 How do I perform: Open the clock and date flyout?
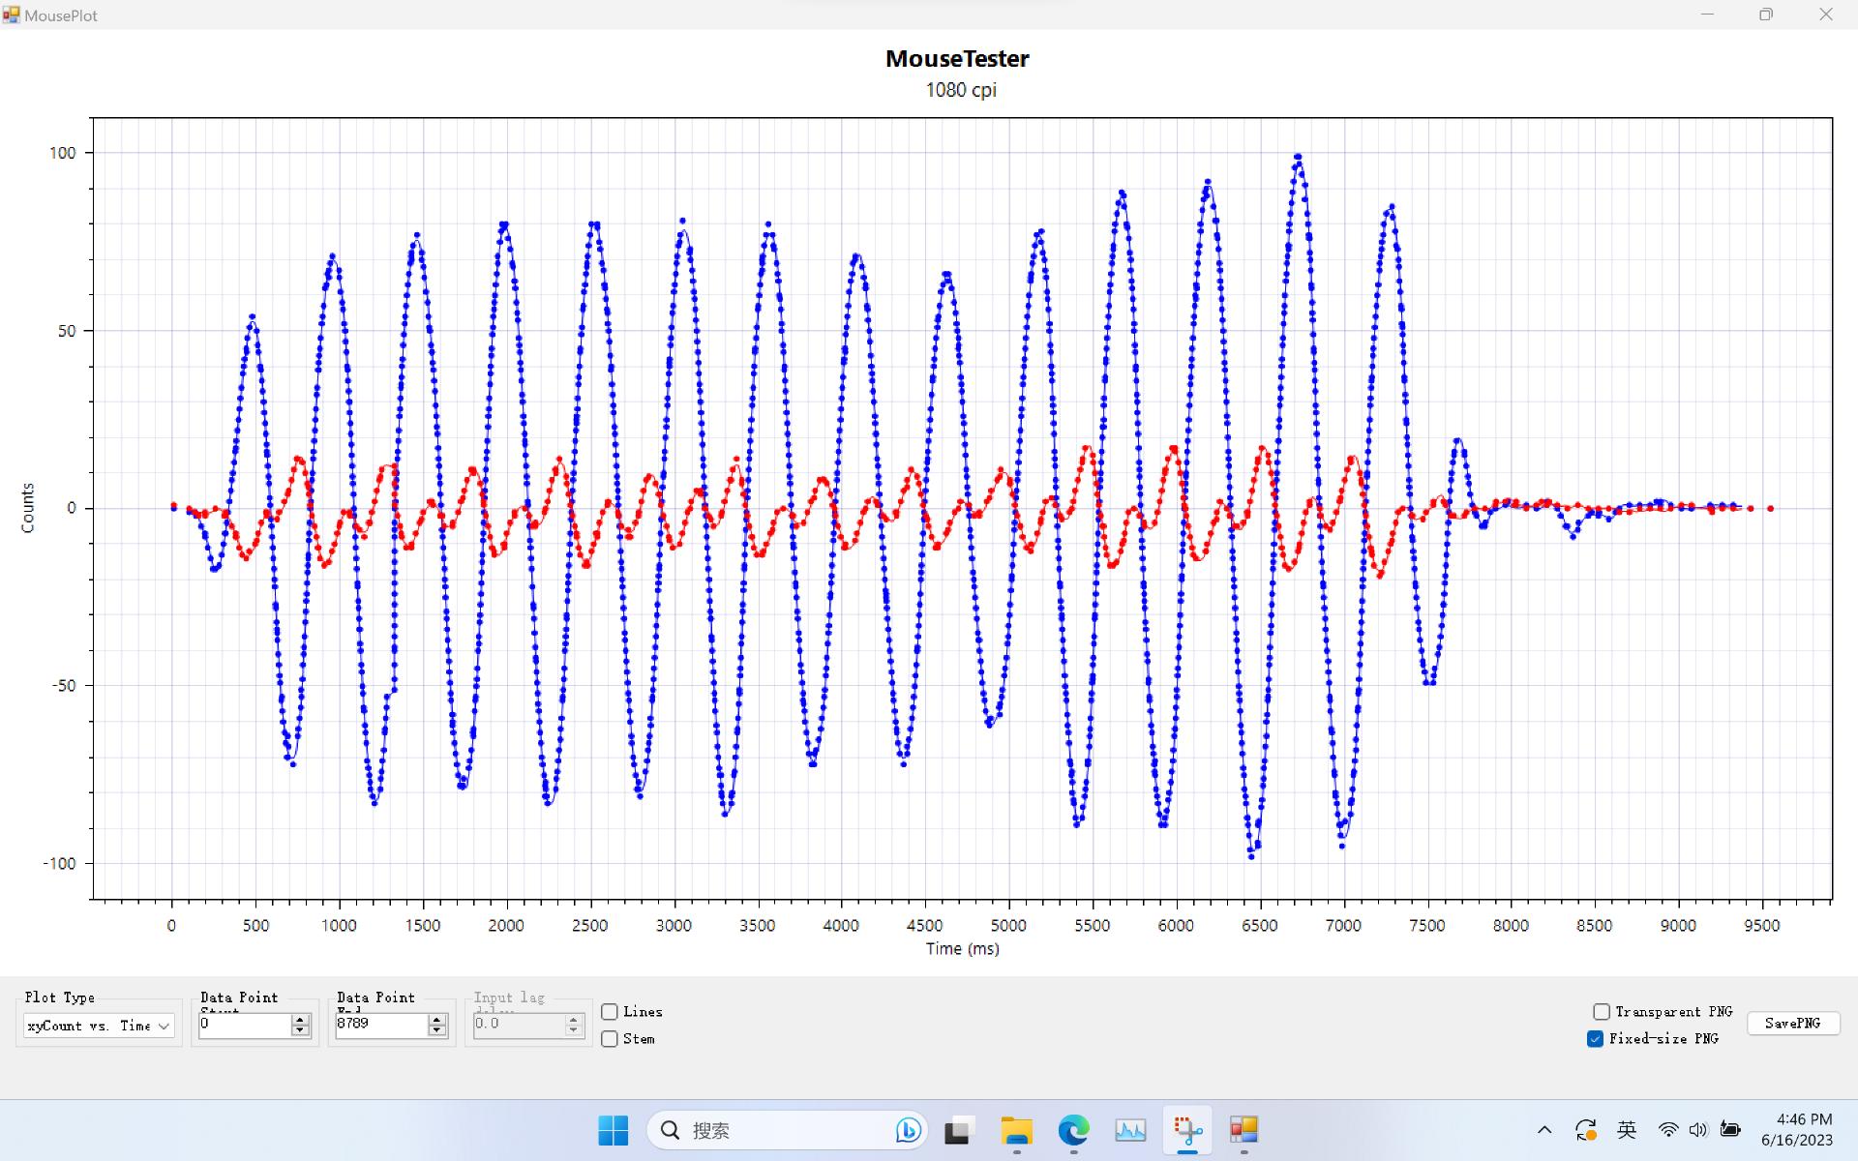tap(1796, 1130)
